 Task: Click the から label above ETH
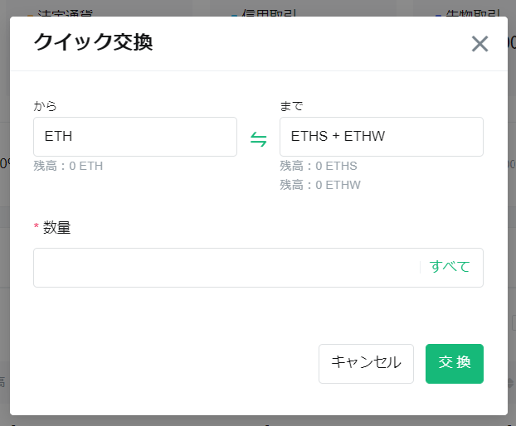(x=45, y=106)
